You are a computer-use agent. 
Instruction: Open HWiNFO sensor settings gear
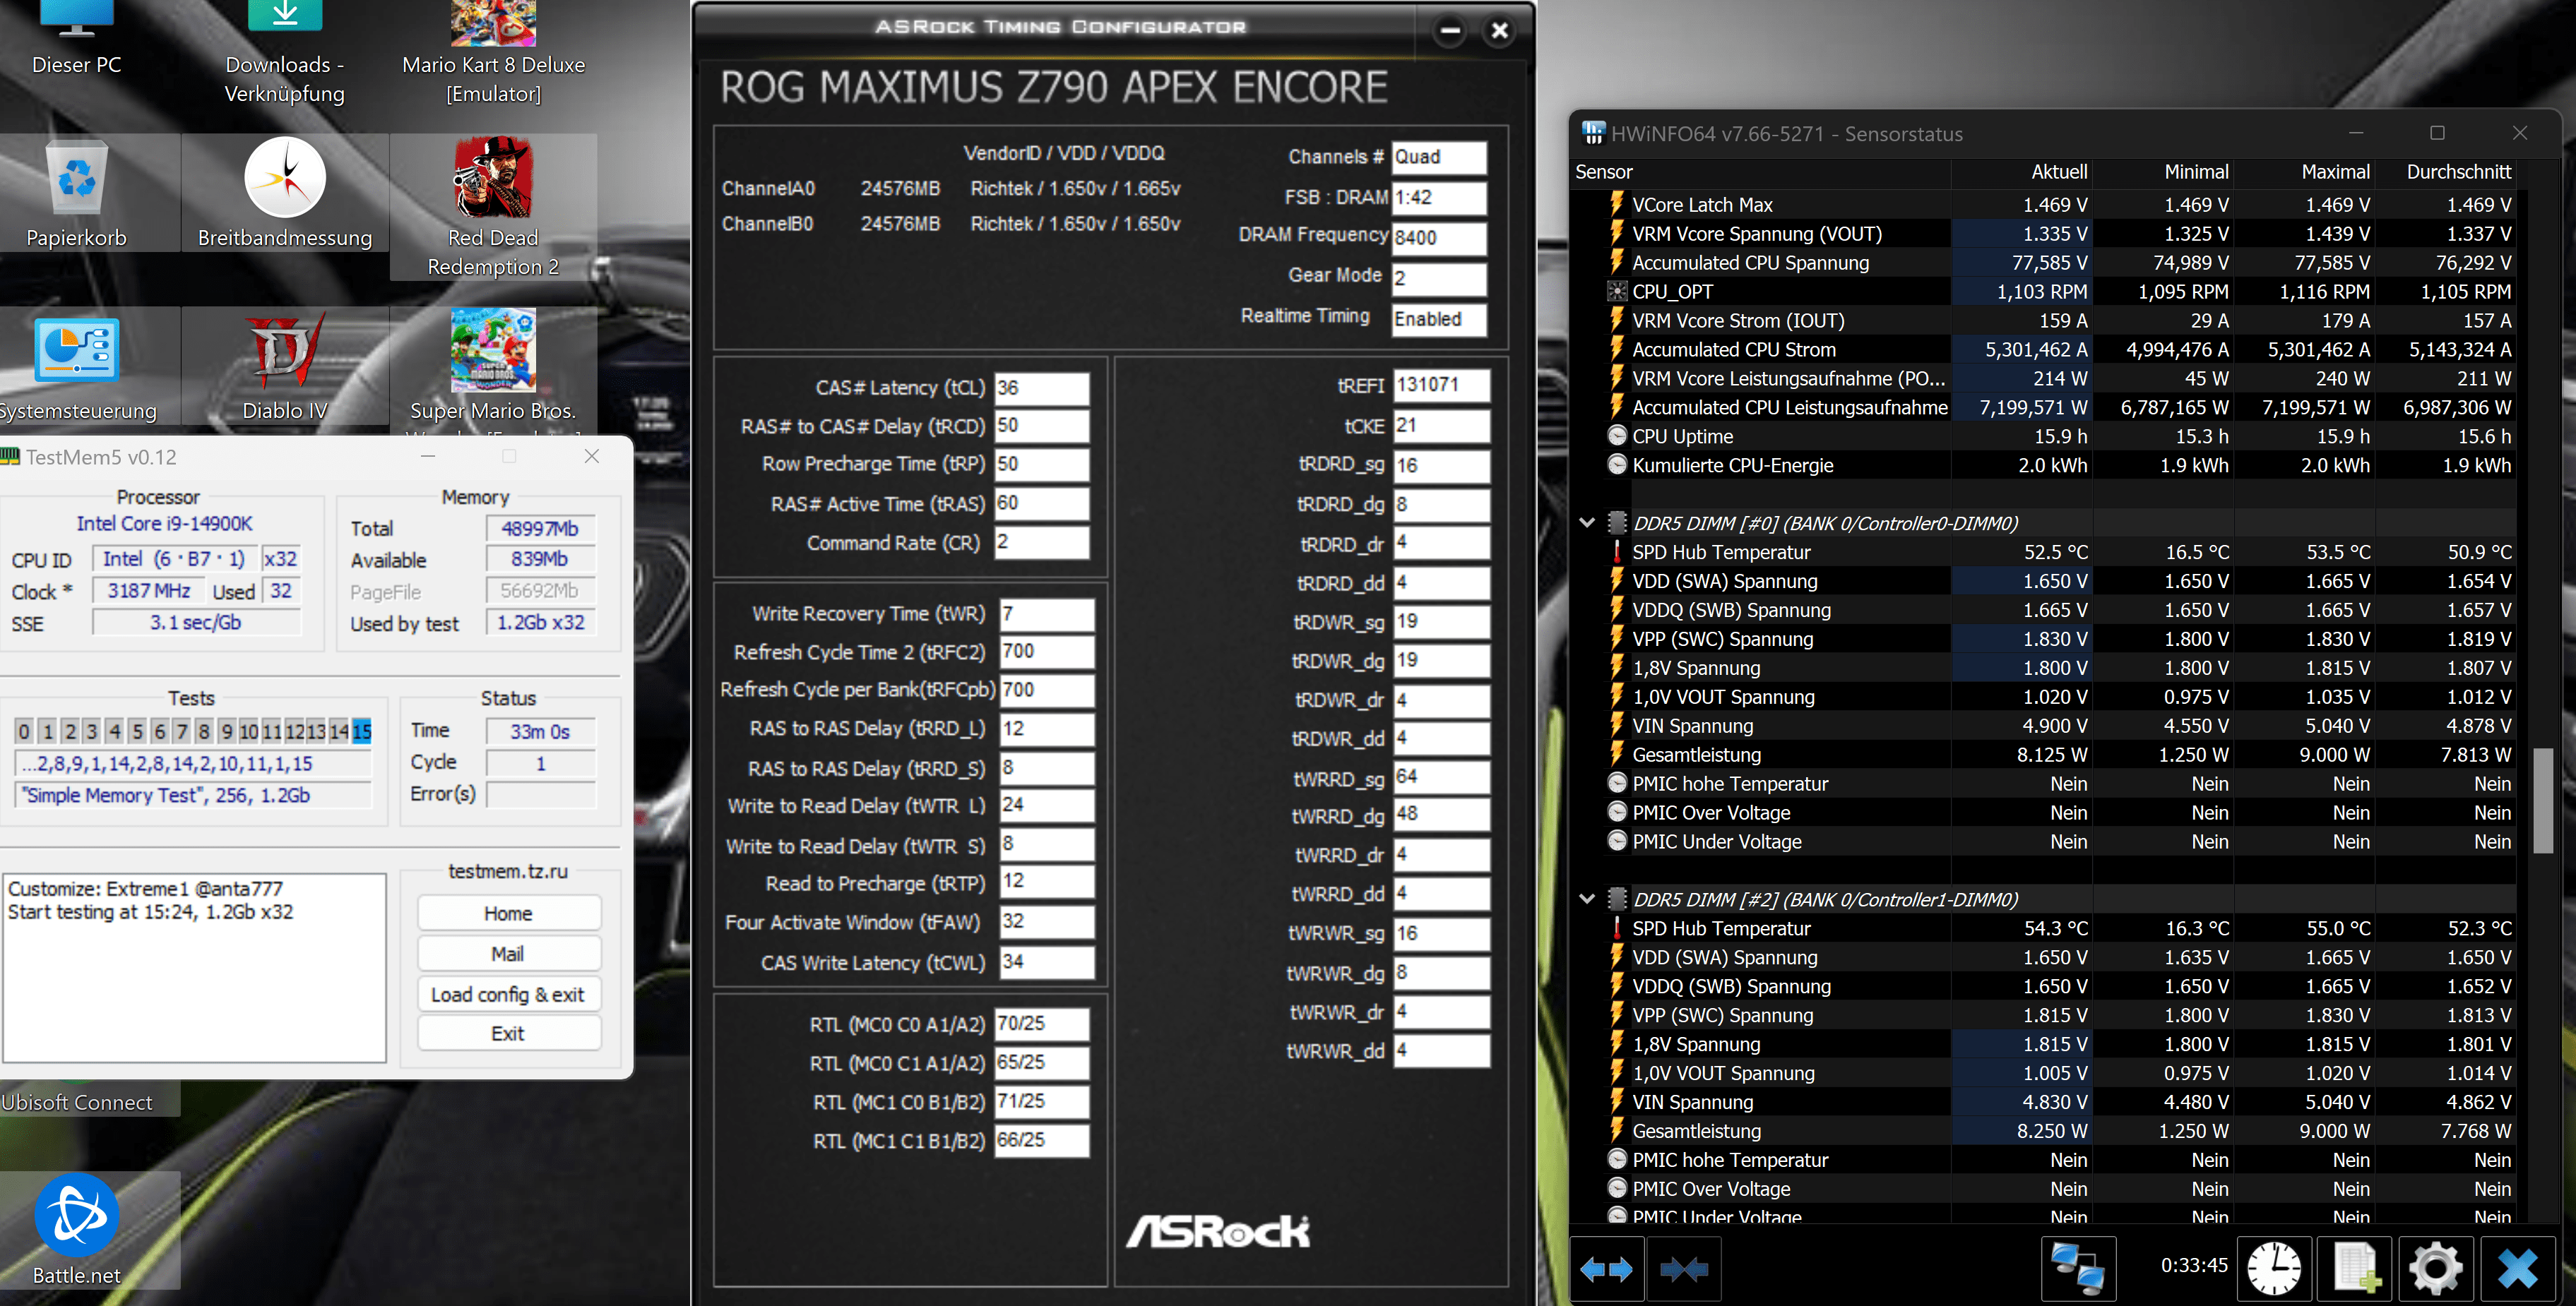2435,1269
